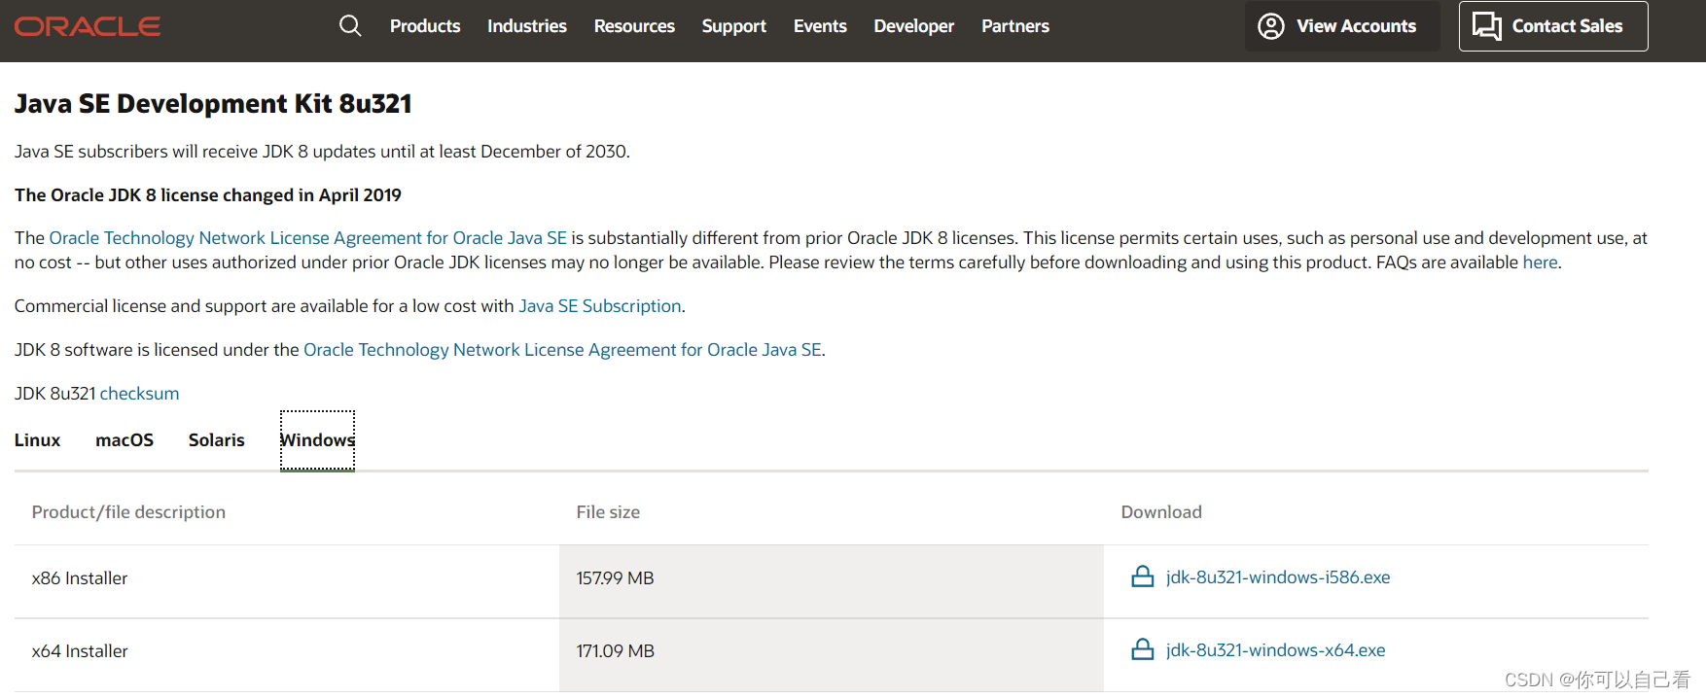Click lock icon beside jdk-8u321-windows-i586.exe

[1143, 576]
